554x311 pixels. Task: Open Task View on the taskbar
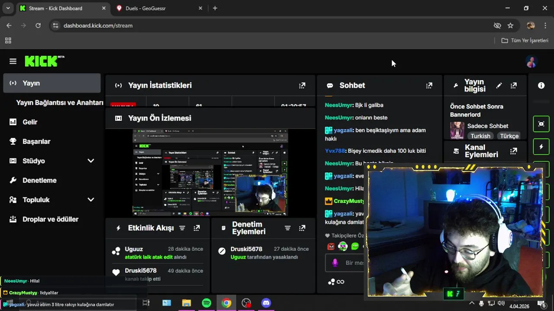[x=146, y=303]
